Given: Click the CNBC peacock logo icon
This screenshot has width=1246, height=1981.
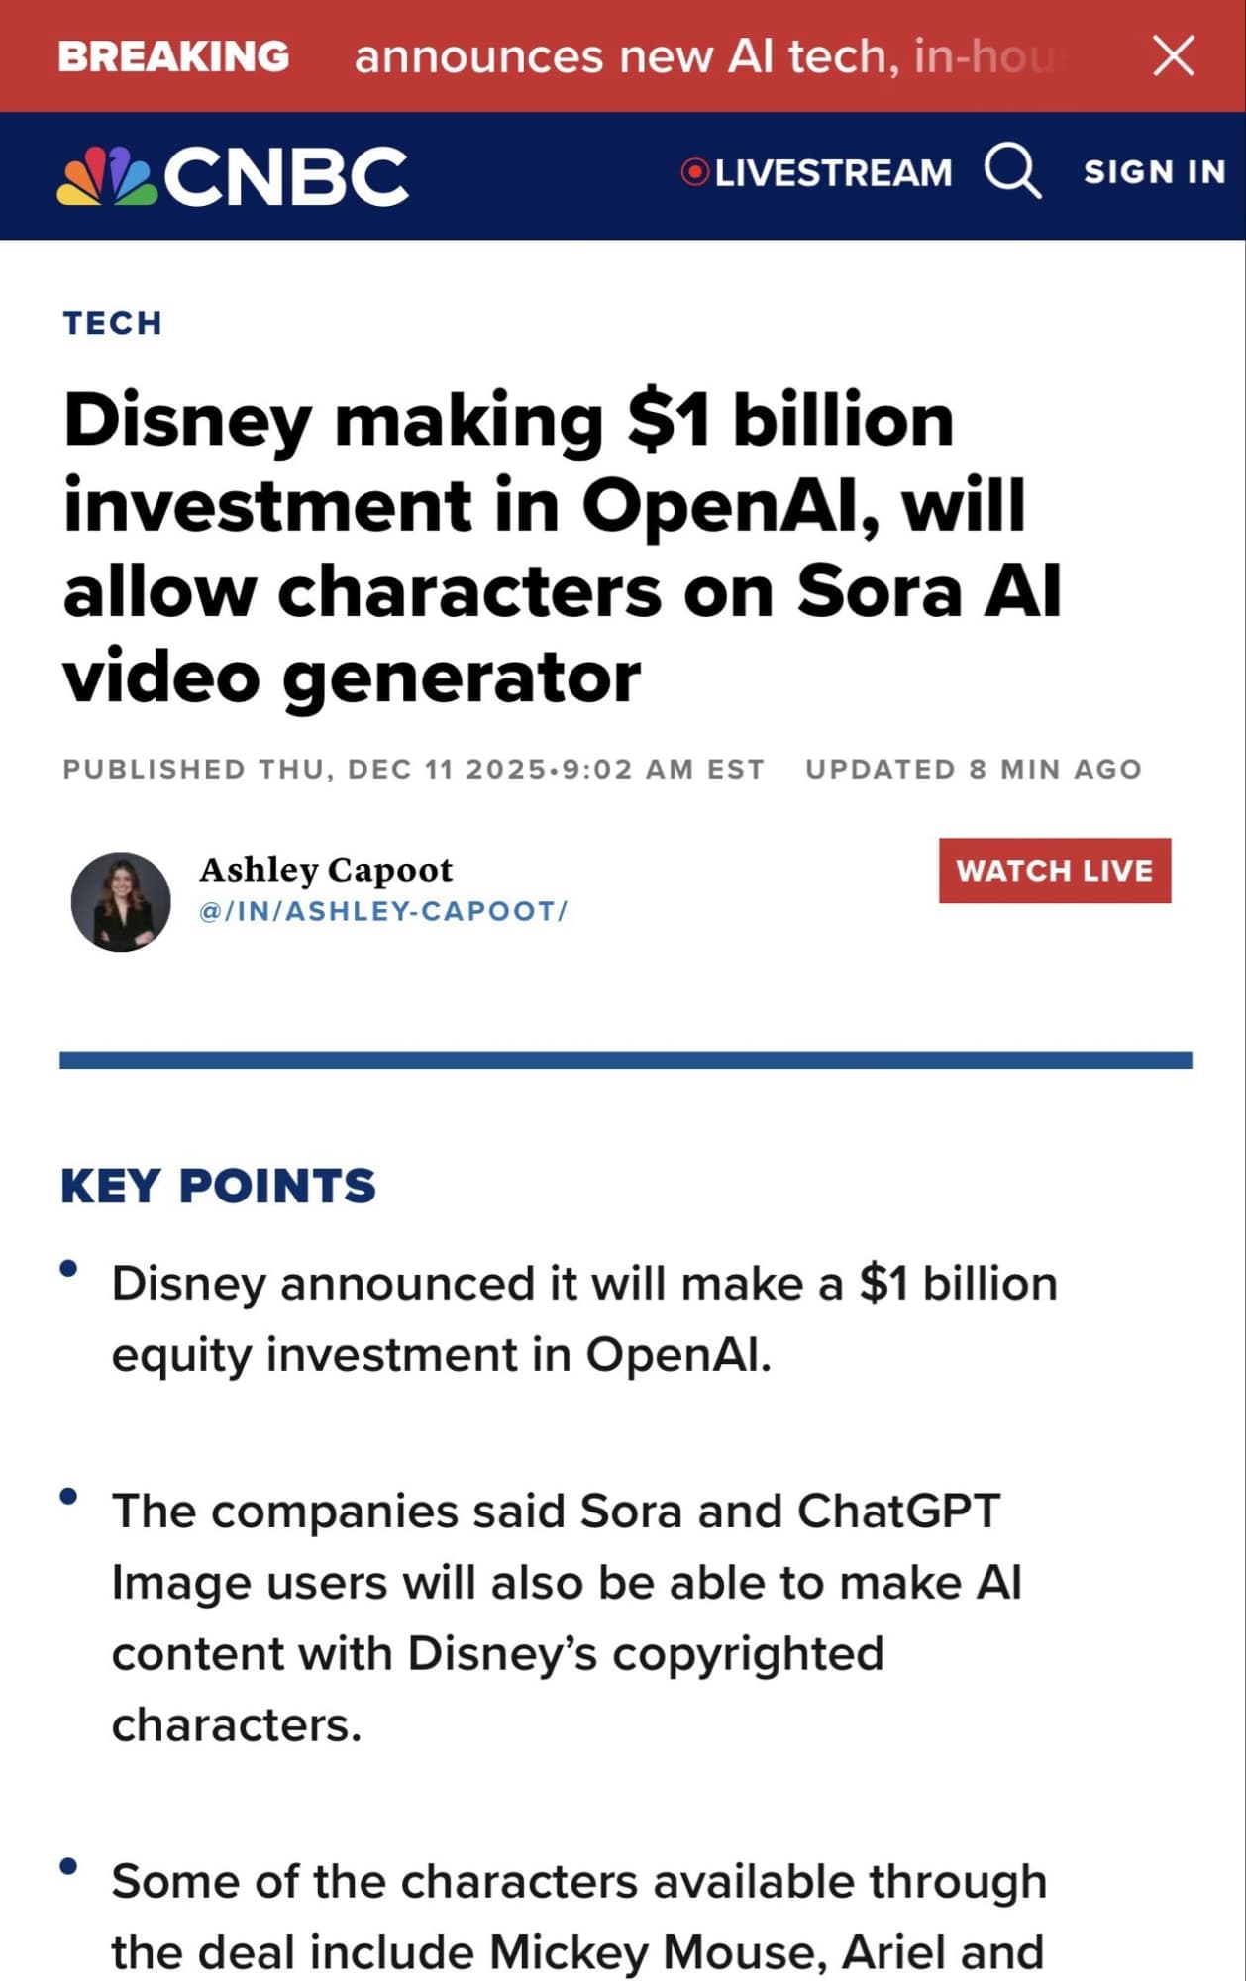Looking at the screenshot, I should [x=107, y=176].
